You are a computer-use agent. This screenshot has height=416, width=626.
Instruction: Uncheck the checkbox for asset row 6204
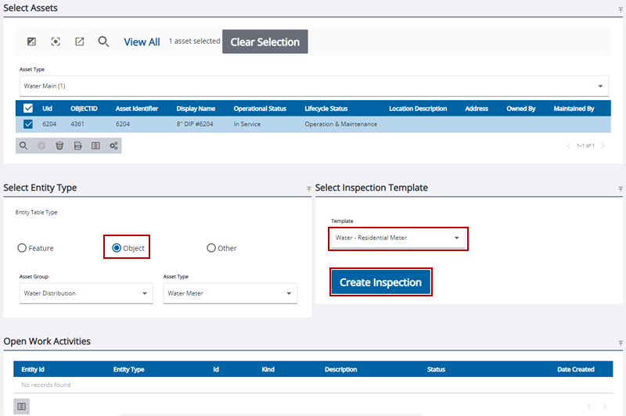[28, 124]
